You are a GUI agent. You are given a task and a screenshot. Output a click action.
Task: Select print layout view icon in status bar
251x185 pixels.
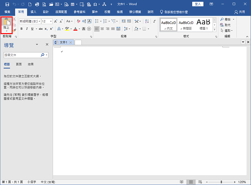(x=191, y=182)
